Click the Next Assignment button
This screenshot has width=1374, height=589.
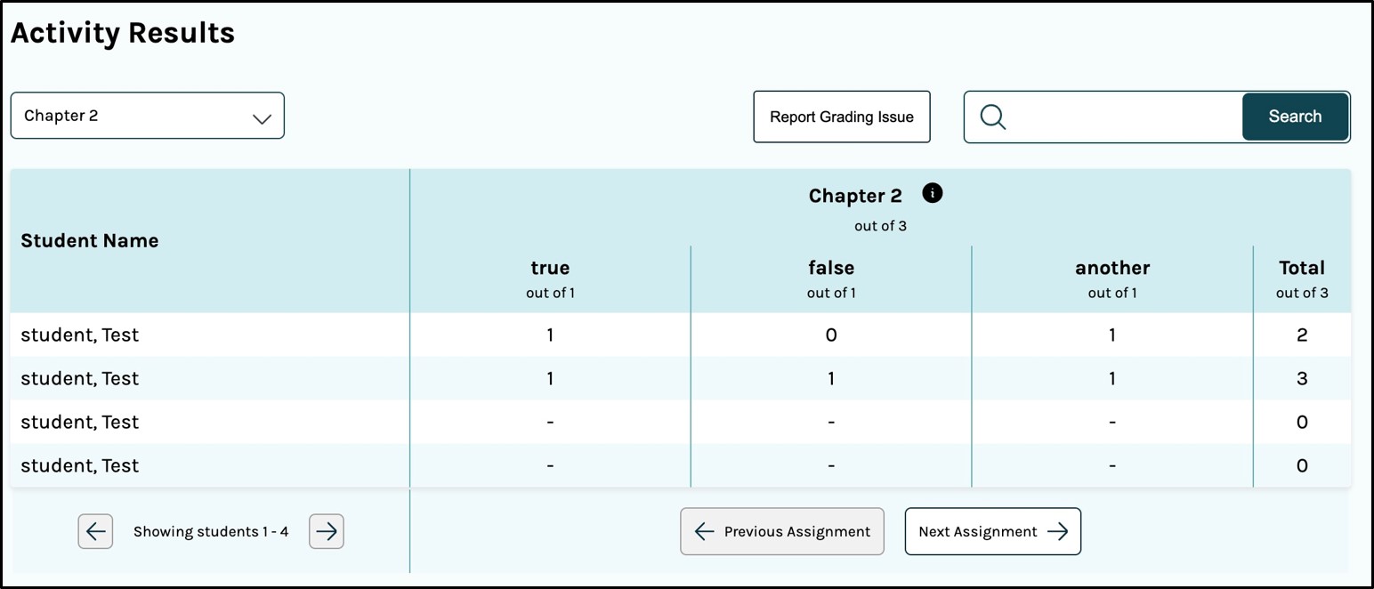993,531
